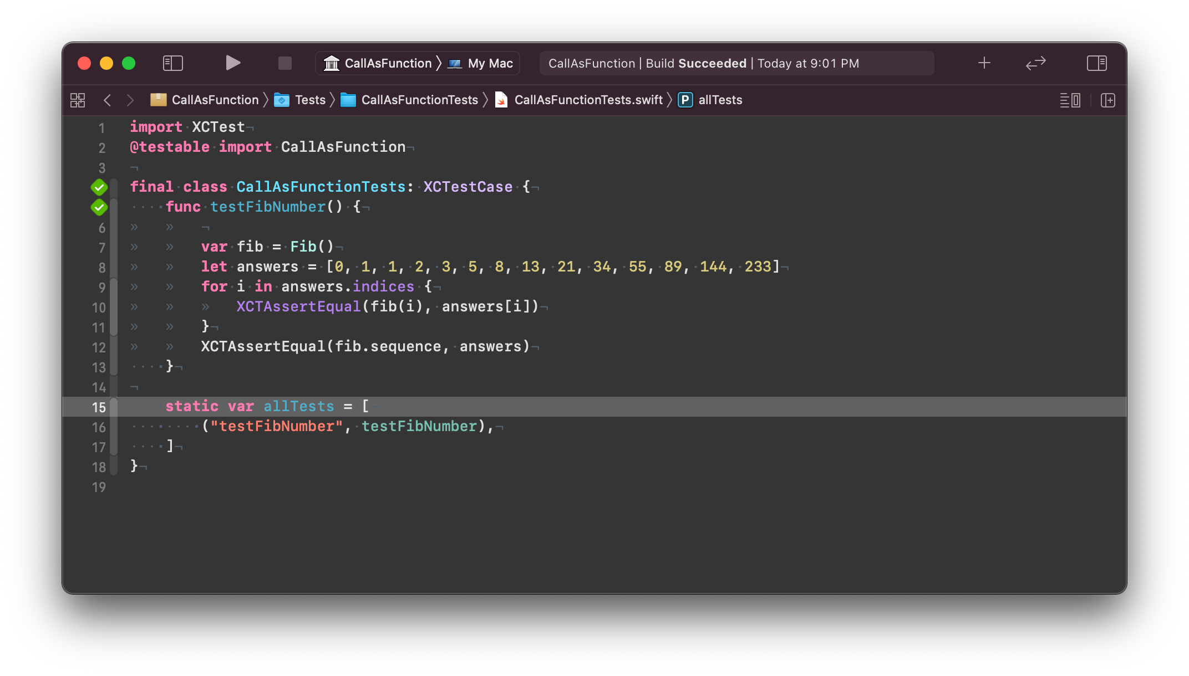The image size is (1189, 676).
Task: Show the Inspectors pane
Action: [x=1096, y=63]
